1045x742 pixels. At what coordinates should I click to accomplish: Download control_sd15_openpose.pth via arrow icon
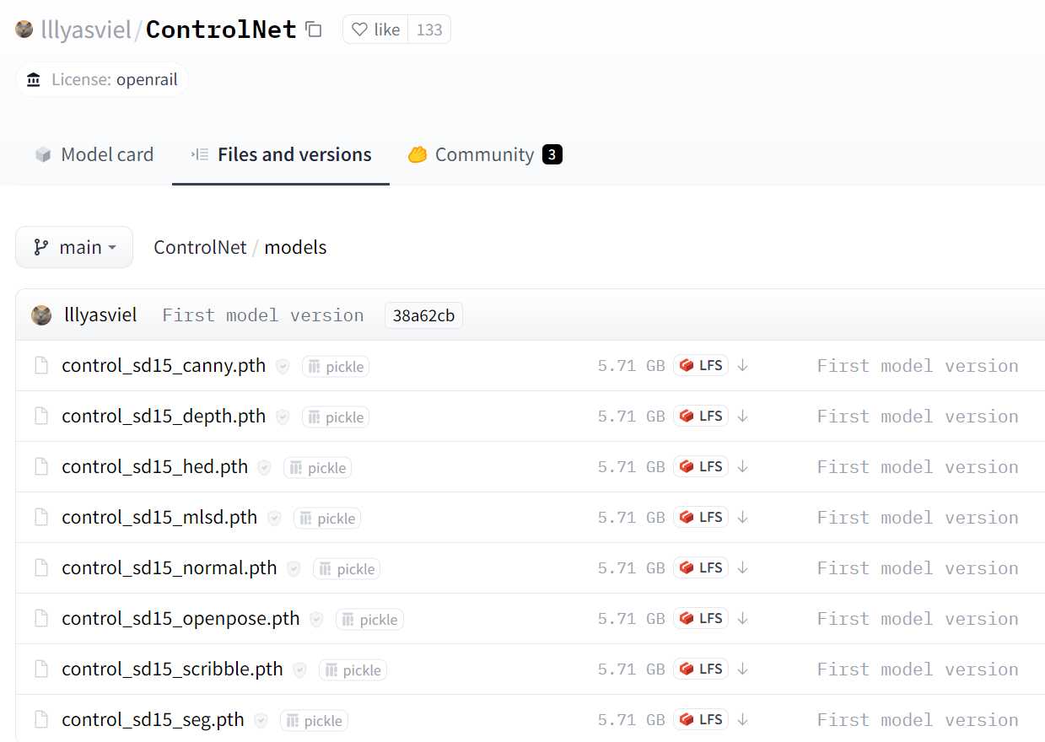[742, 618]
